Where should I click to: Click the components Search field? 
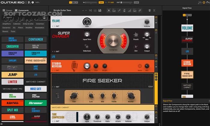tap(24, 17)
